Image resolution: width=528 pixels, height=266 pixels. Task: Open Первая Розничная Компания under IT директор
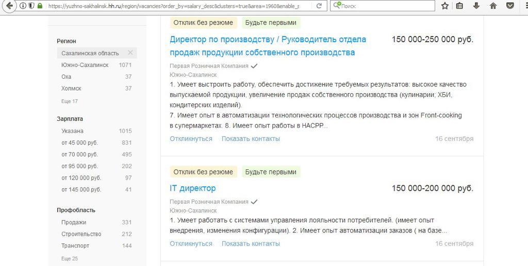(x=209, y=202)
